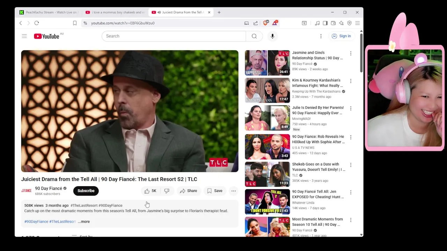Screen dimensions: 447x251
Task: Open Jasmine and Gino's Relationship Status video thumbnail
Action: 267,63
